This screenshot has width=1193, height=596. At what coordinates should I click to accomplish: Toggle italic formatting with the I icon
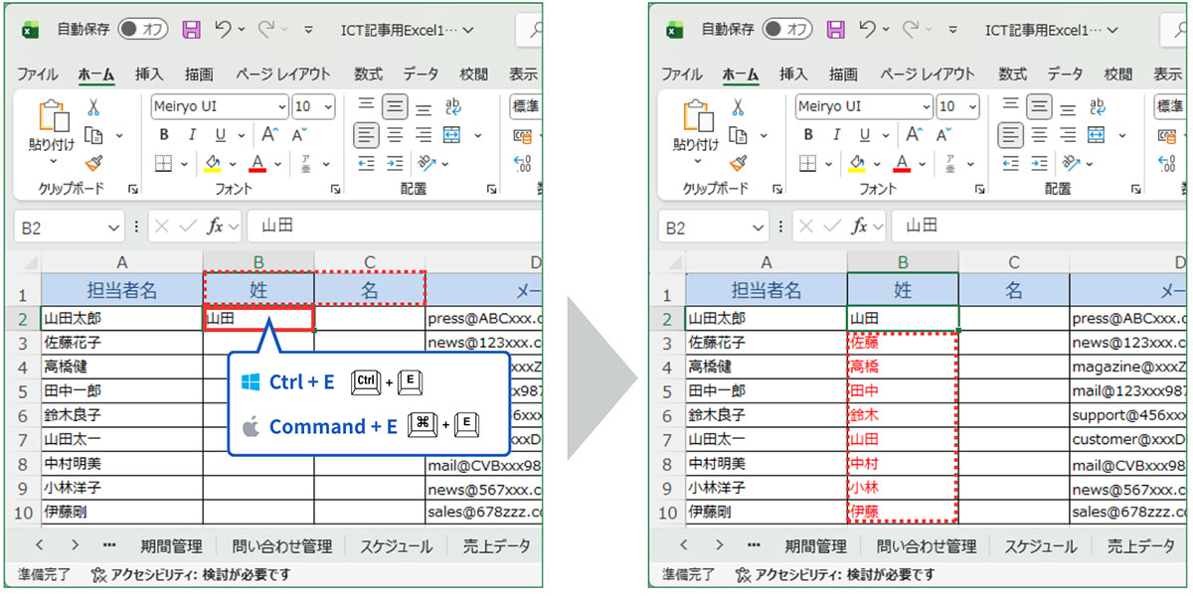[x=192, y=134]
